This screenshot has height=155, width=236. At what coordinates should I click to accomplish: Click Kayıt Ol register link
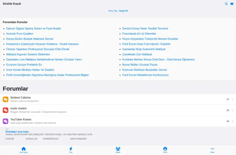tap(124, 11)
